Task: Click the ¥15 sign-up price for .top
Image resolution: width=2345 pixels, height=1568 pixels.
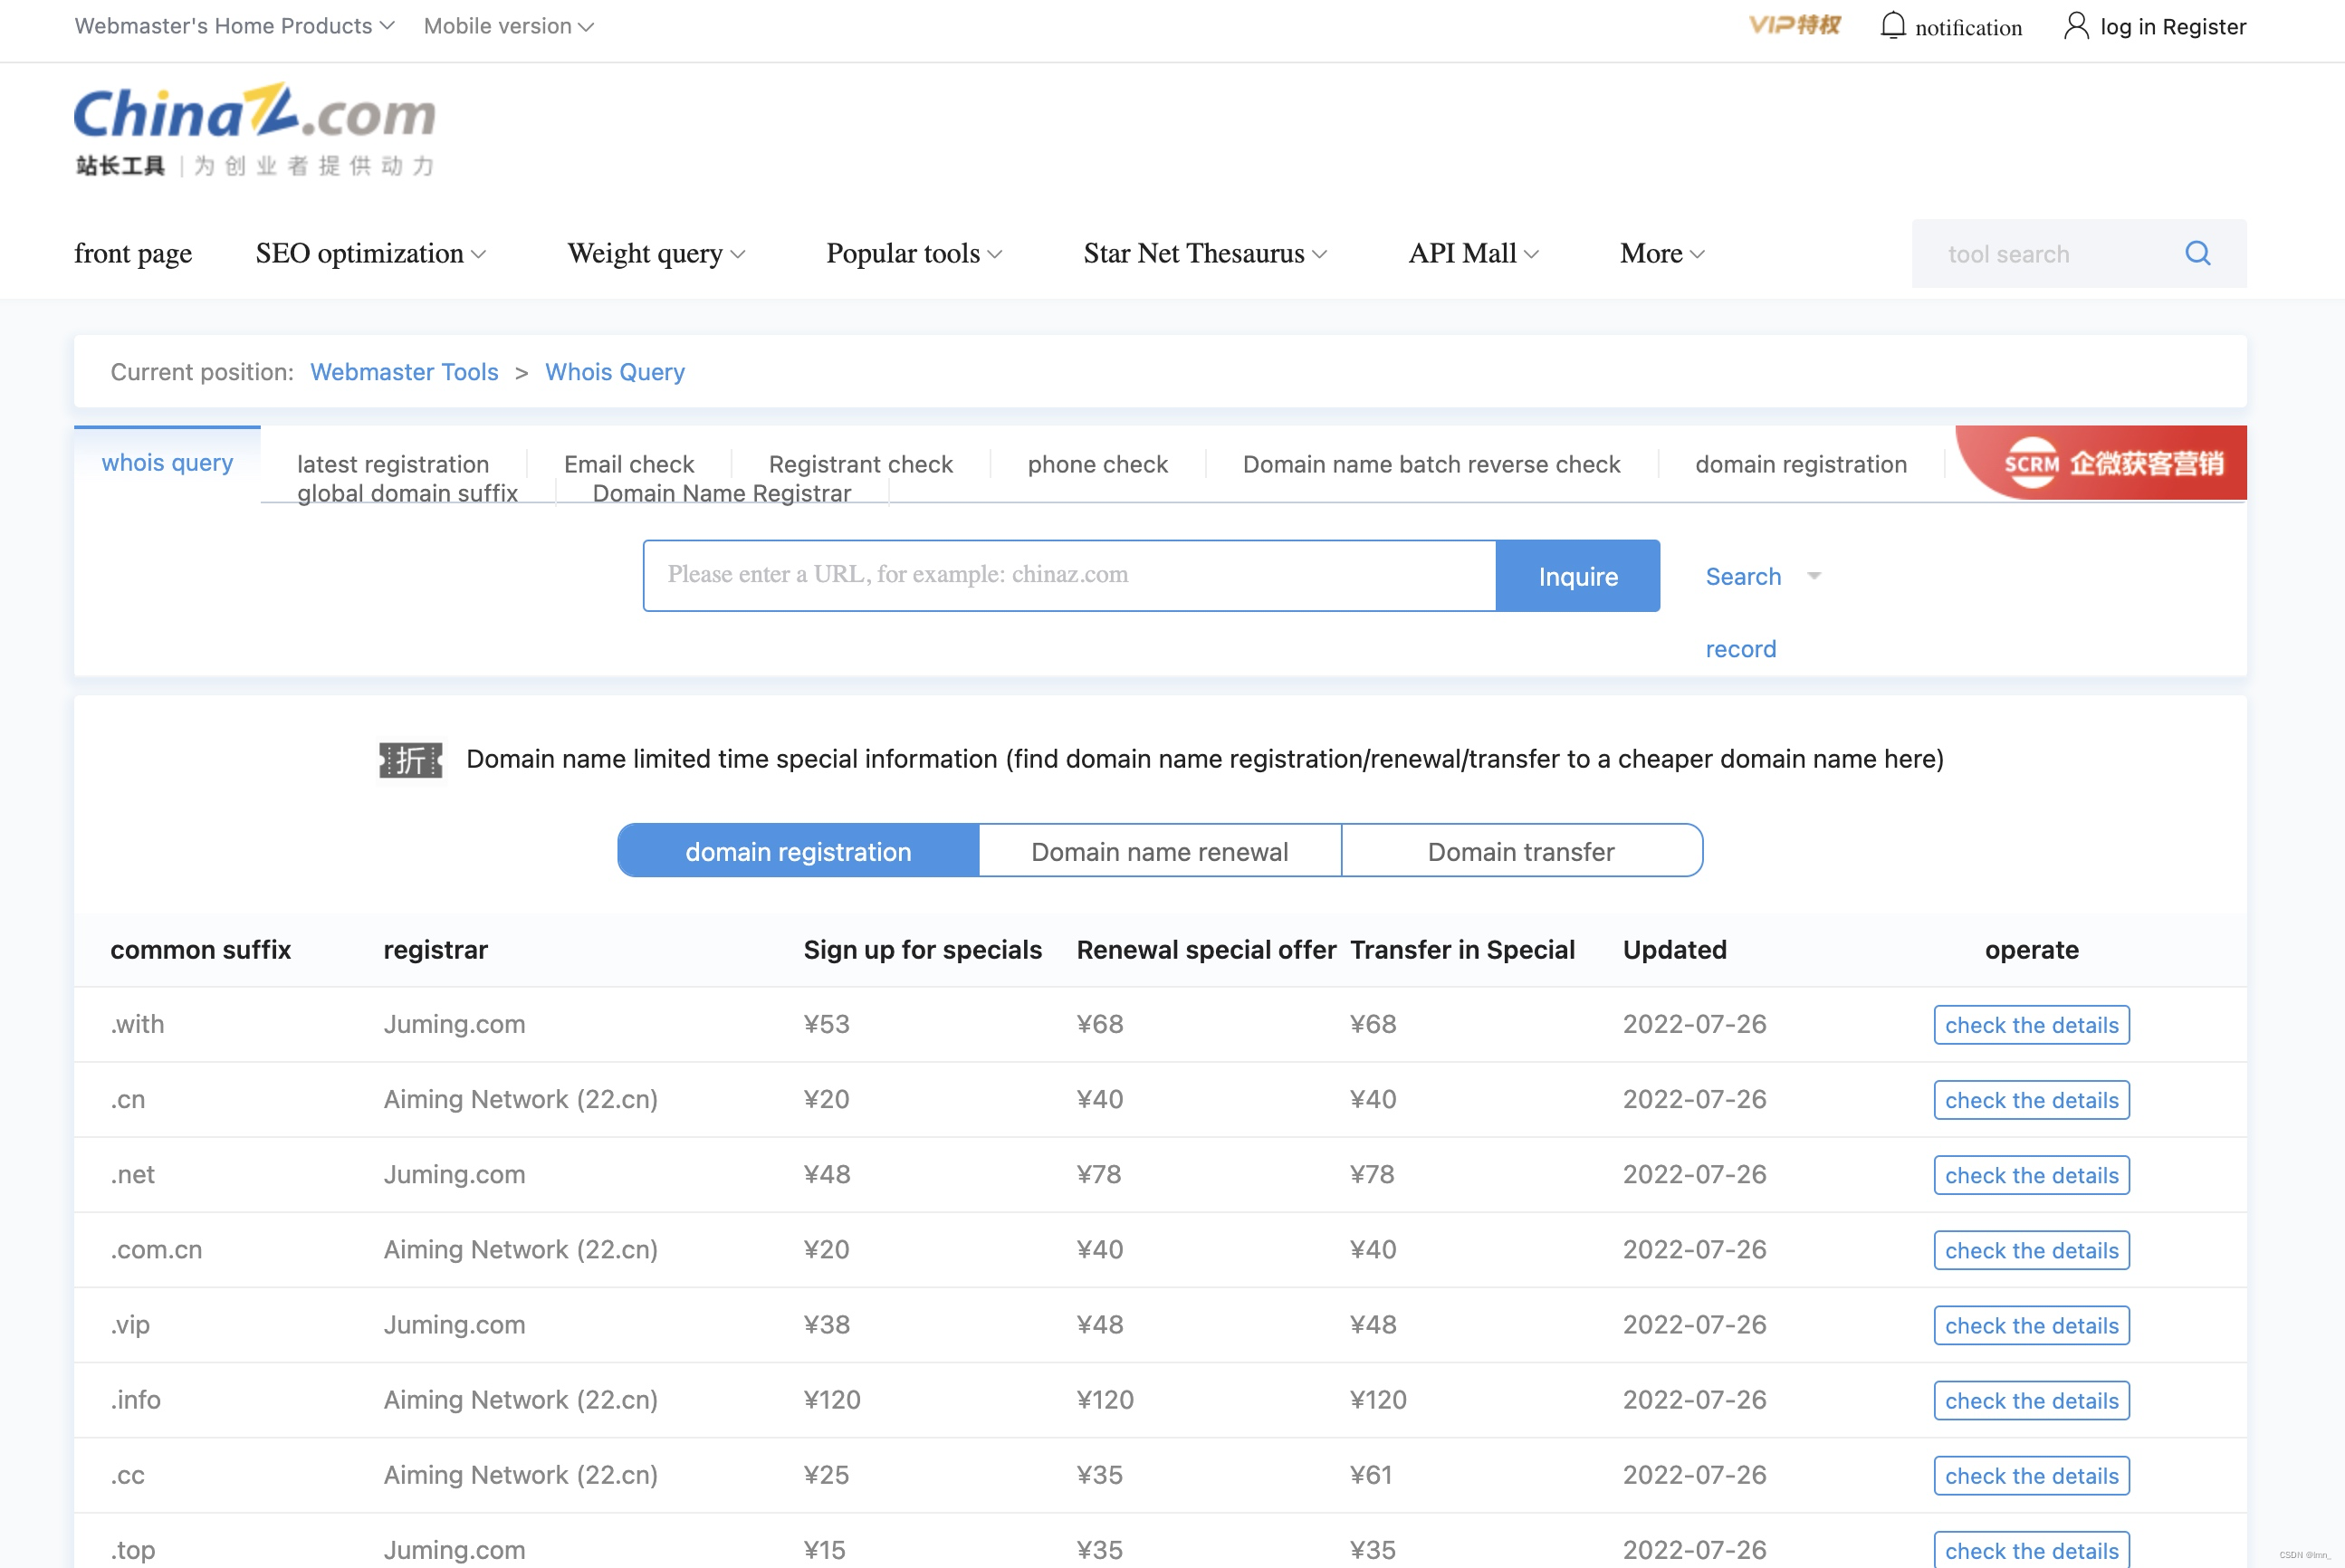Action: pos(824,1550)
